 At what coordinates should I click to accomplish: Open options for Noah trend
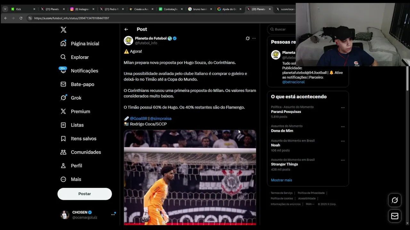pyautogui.click(x=343, y=141)
